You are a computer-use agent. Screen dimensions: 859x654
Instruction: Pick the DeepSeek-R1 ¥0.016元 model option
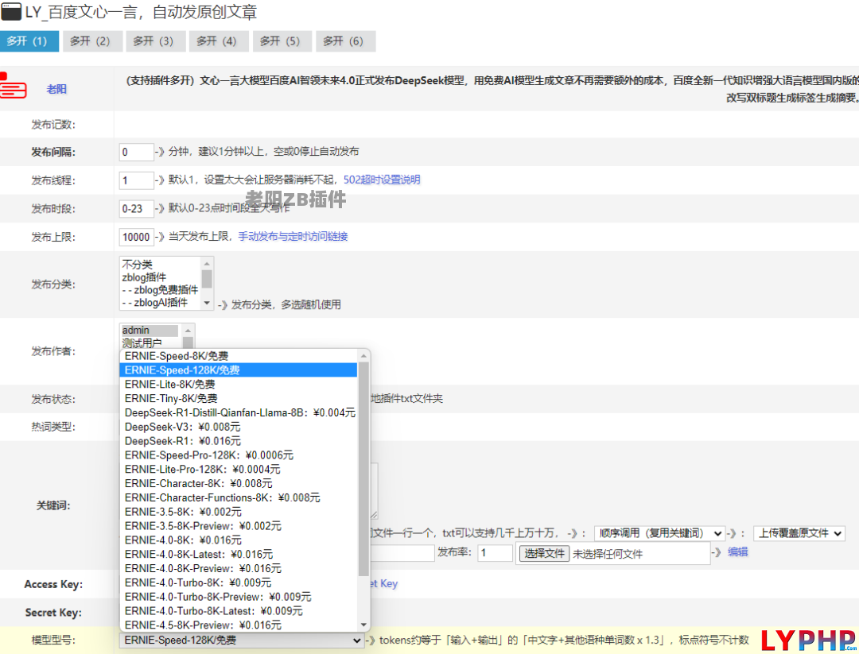[239, 441]
